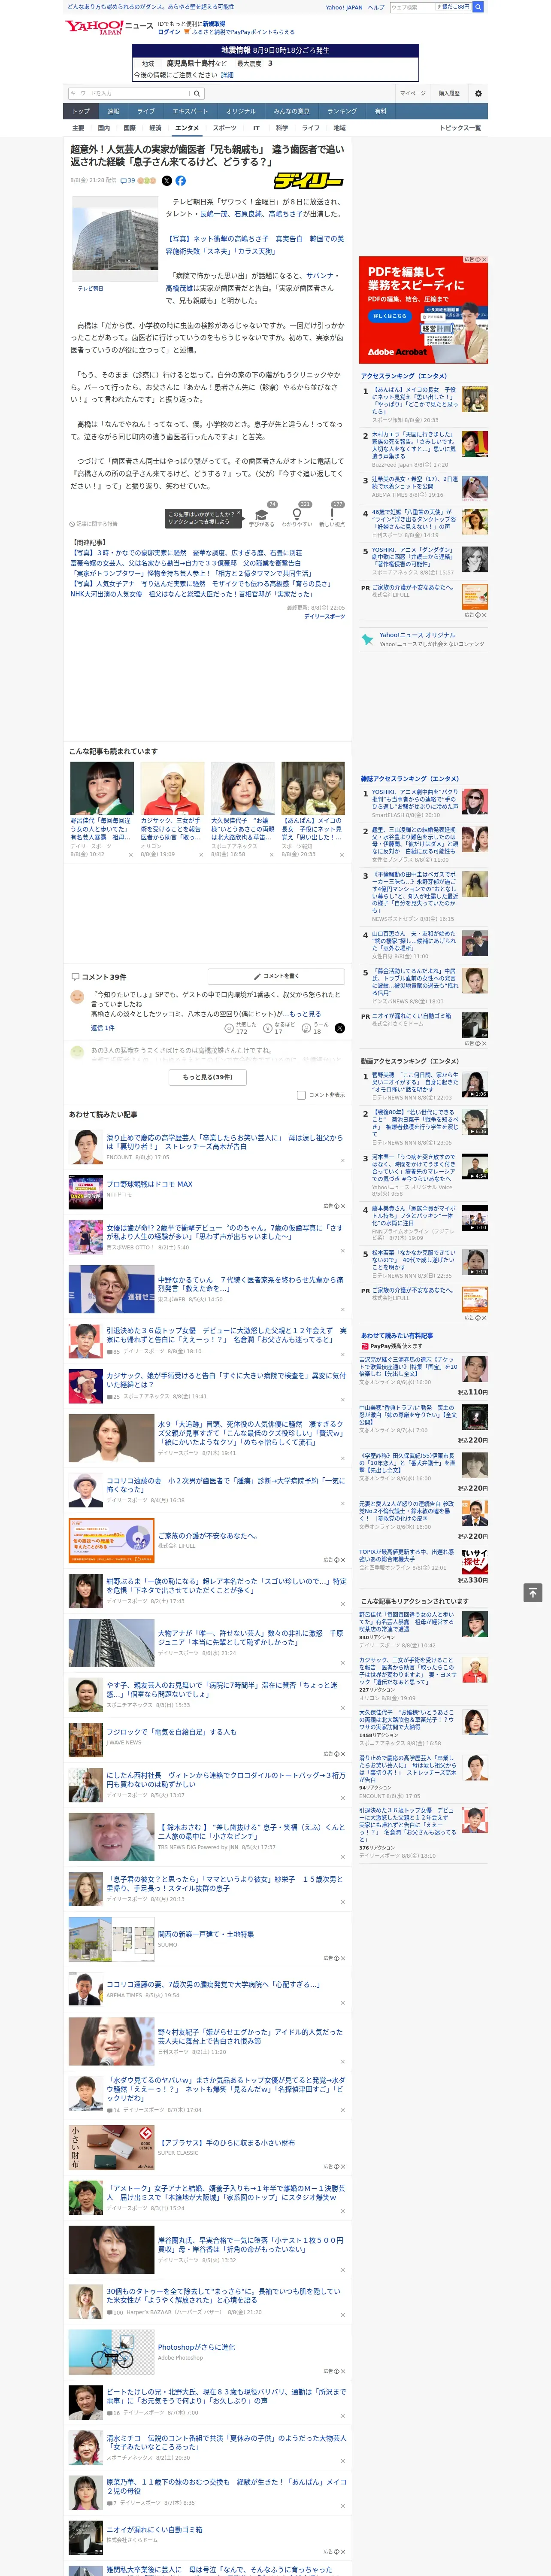Open 関西の新築一戸建て・土地特集 SUUMO ad
Viewport: 551px width, 2576px height.
(205, 1934)
